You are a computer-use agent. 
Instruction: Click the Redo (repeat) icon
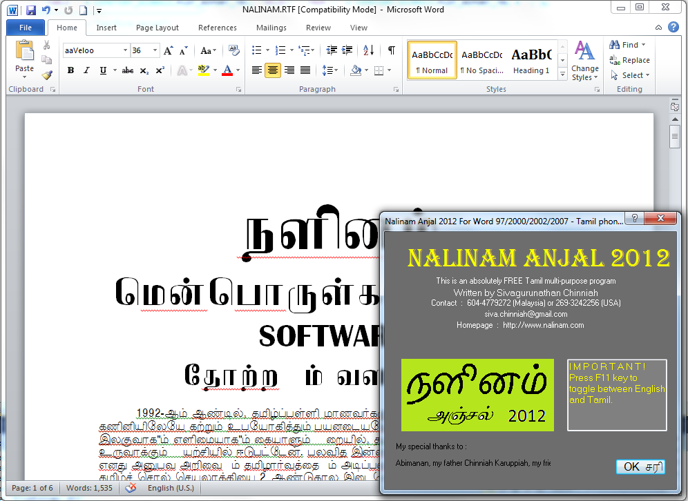(x=68, y=10)
